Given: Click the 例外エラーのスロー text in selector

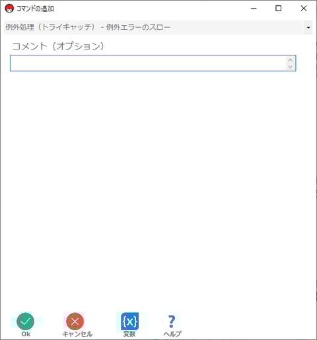Looking at the screenshot, I should [x=138, y=28].
